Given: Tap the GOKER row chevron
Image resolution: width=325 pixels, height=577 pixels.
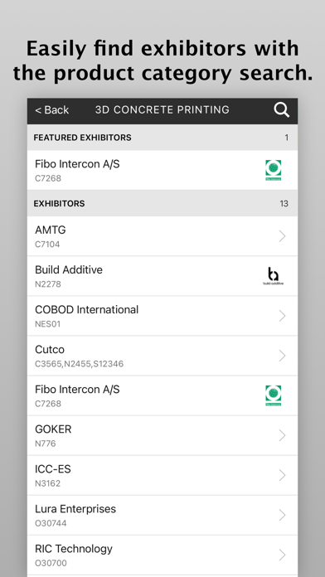Looking at the screenshot, I should point(283,435).
